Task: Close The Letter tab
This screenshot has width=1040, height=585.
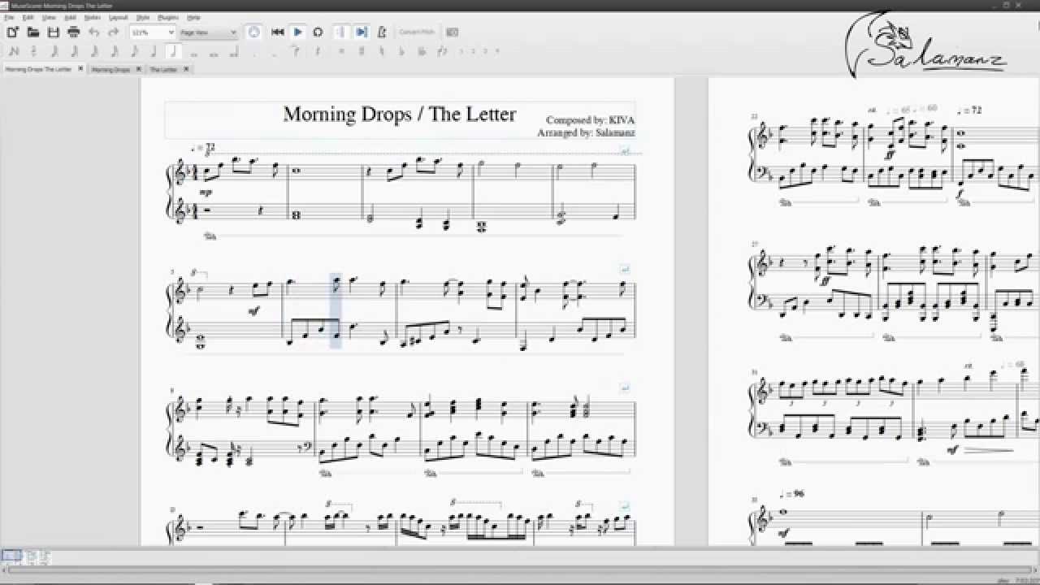Action: click(x=186, y=69)
